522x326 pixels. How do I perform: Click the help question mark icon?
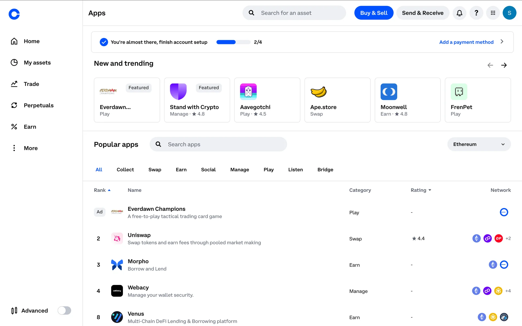[476, 13]
